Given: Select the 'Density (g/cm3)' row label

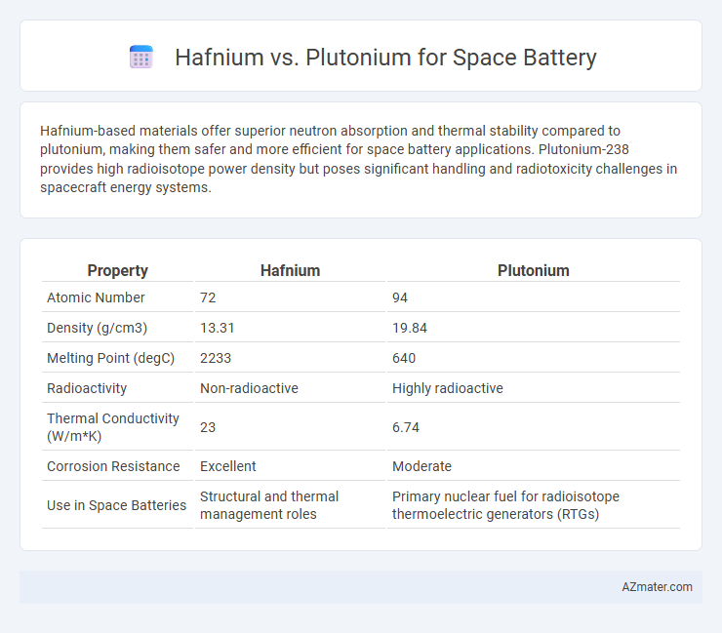Looking at the screenshot, I should pyautogui.click(x=98, y=328).
